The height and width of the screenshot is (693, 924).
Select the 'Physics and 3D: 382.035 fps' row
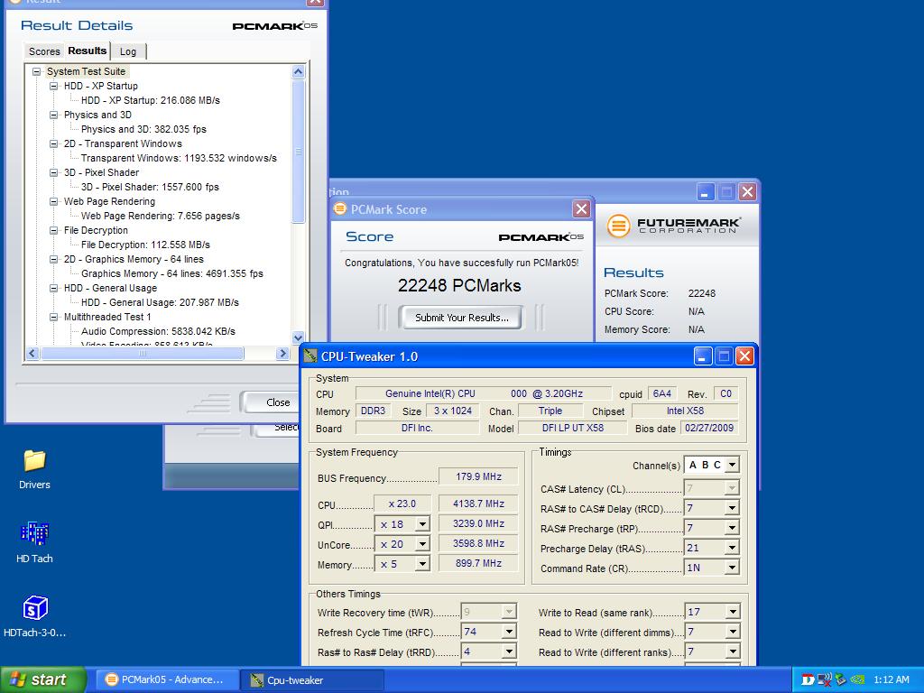pos(143,129)
